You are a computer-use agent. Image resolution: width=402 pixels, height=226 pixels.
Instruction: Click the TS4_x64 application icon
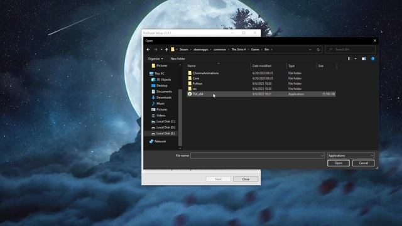pos(190,94)
